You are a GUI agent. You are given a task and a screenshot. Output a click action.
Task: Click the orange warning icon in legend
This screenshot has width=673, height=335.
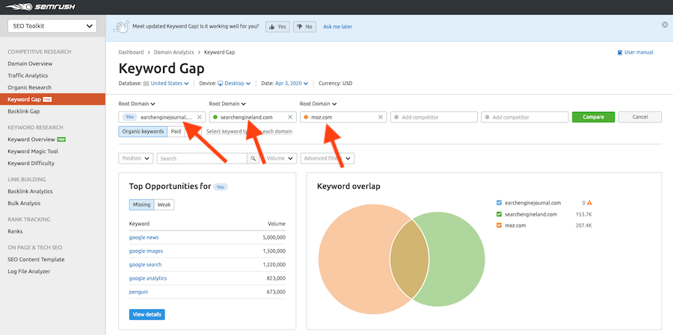click(x=589, y=203)
